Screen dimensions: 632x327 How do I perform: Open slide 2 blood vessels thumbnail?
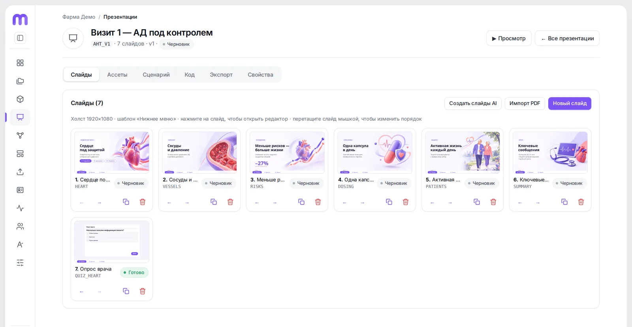point(199,152)
